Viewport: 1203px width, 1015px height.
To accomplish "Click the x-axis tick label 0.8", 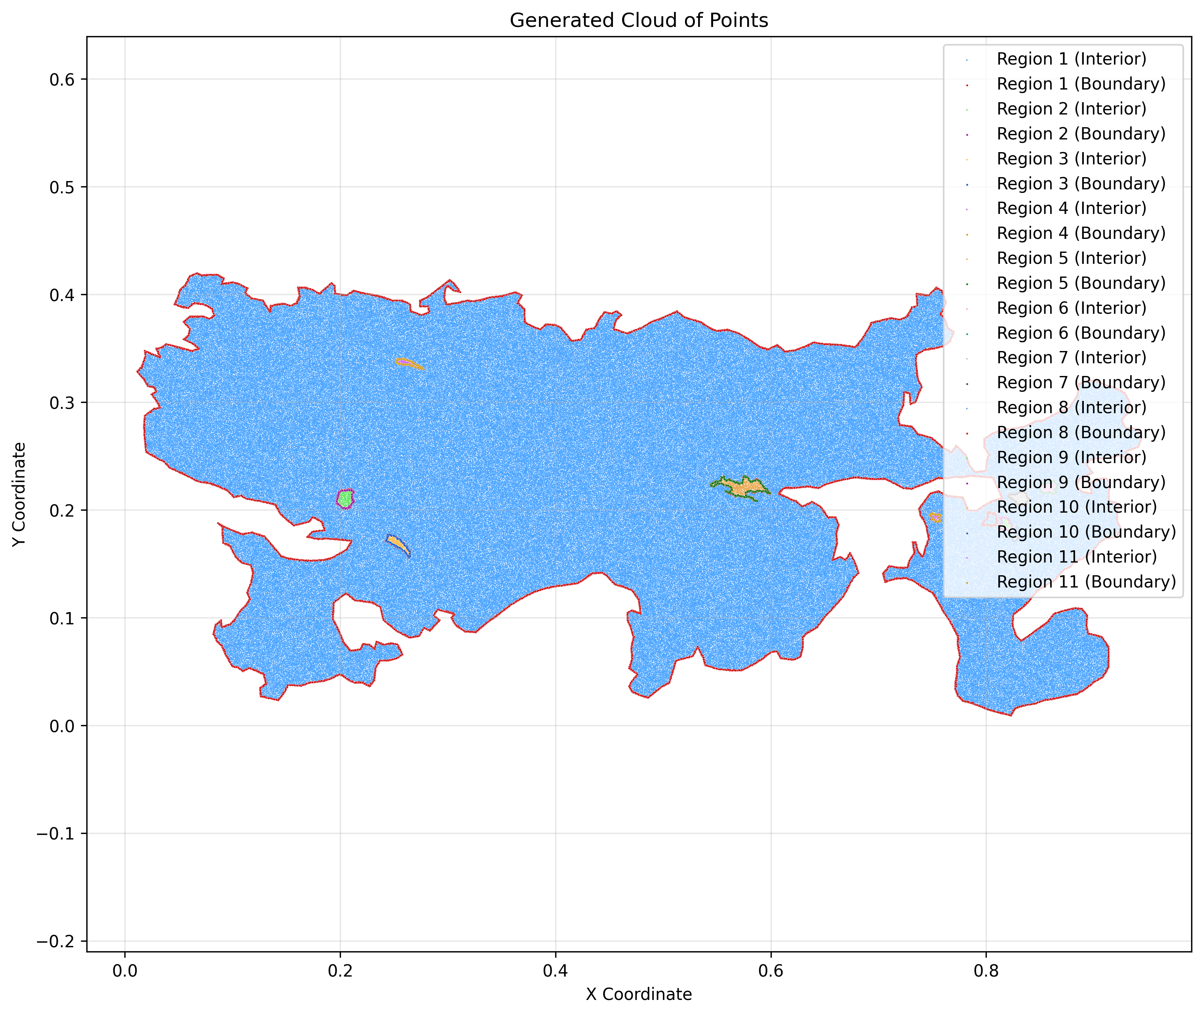I will 986,971.
